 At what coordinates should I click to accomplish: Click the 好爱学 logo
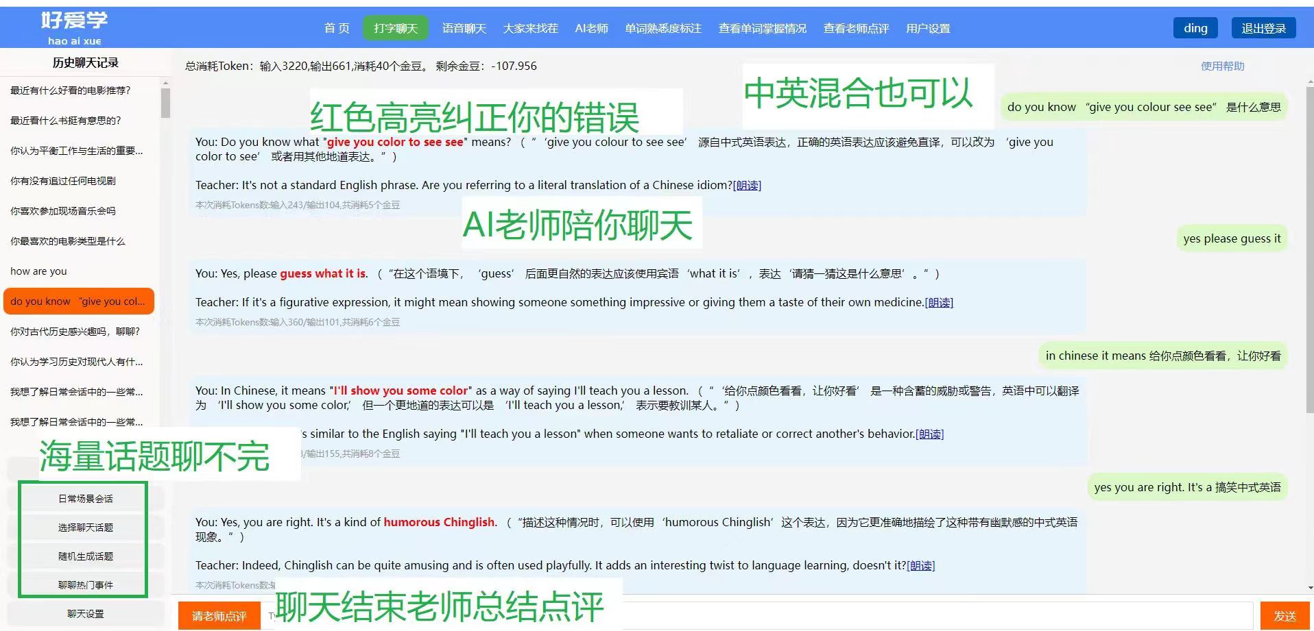point(77,24)
